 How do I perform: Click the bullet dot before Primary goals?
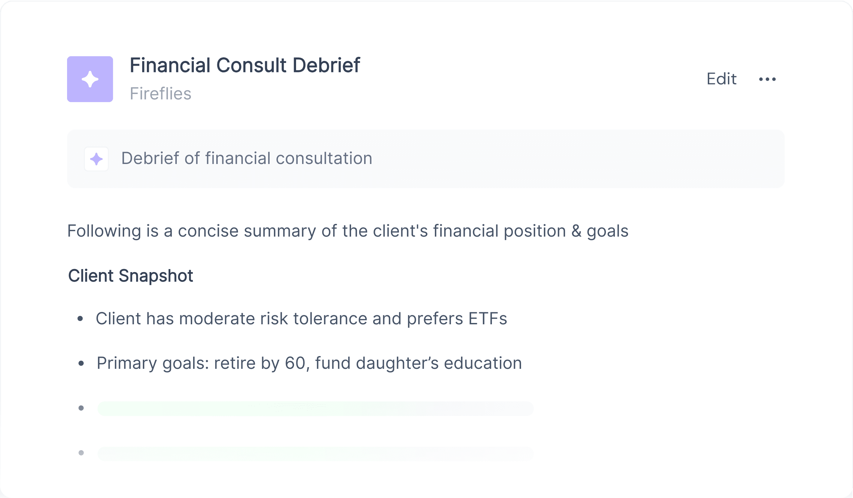tap(81, 363)
